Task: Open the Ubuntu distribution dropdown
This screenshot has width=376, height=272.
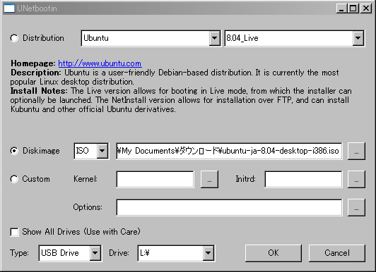Action: click(x=214, y=38)
